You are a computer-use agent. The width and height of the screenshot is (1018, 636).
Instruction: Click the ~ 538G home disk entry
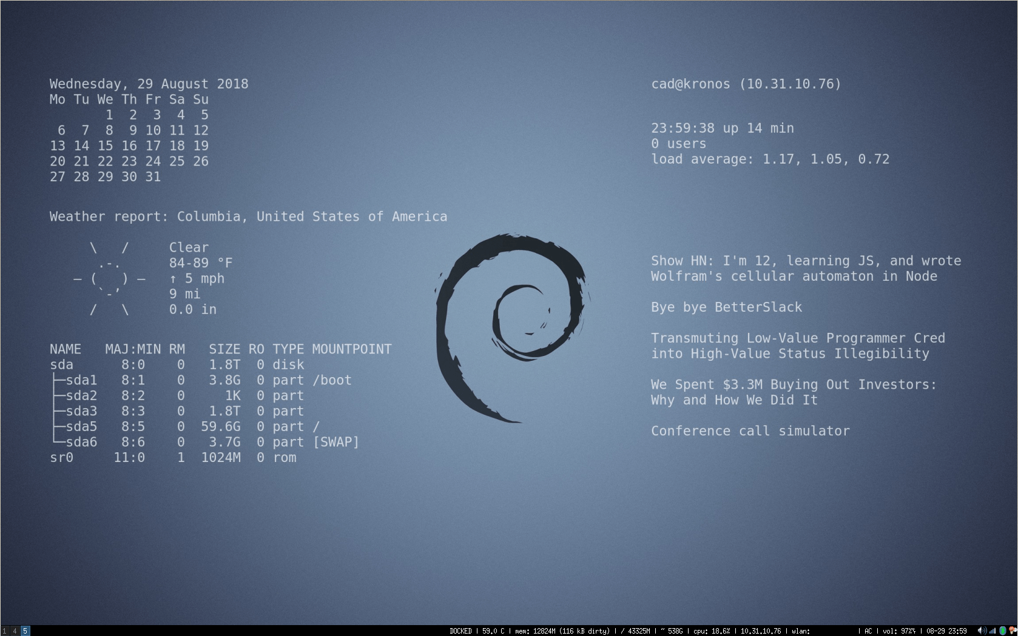tap(672, 631)
